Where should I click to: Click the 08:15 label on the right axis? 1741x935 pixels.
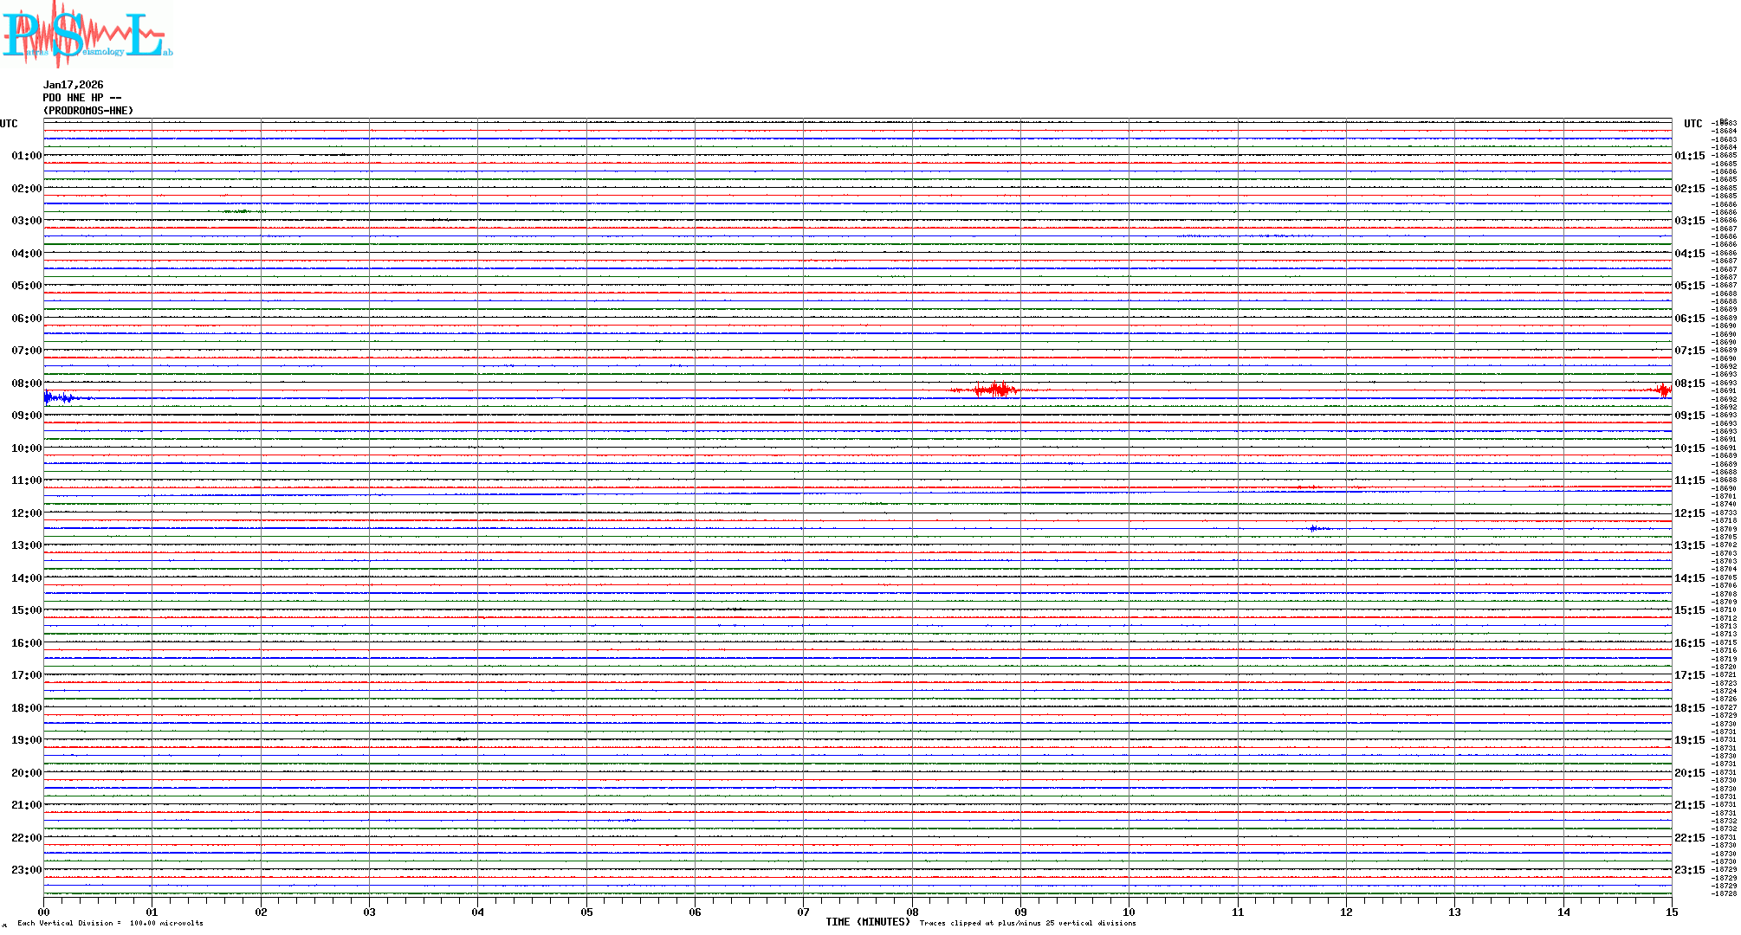[1689, 384]
